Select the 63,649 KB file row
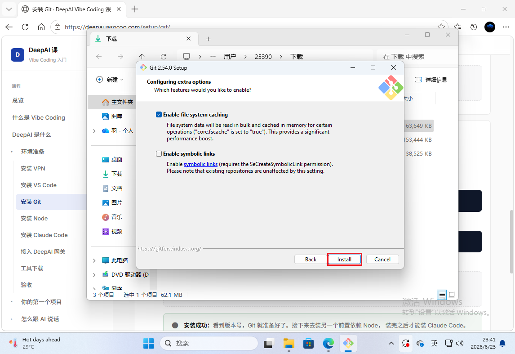This screenshot has width=515, height=354. 418,125
